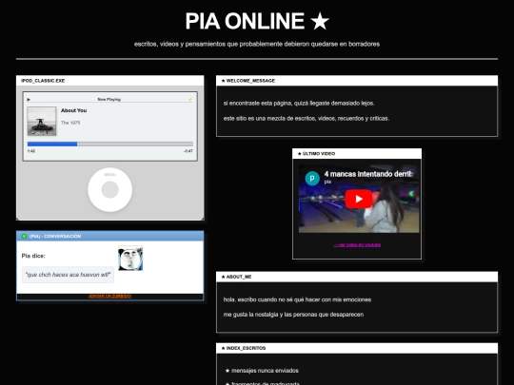Click the ★ INDEX_ESCRITOS panel header
The width and height of the screenshot is (514, 385).
tap(357, 348)
